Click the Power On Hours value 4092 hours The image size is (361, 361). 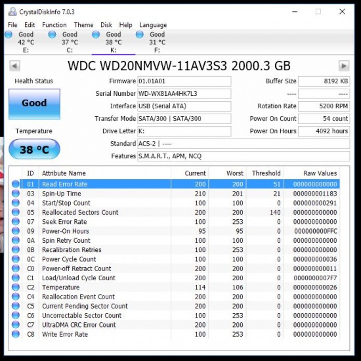click(324, 131)
